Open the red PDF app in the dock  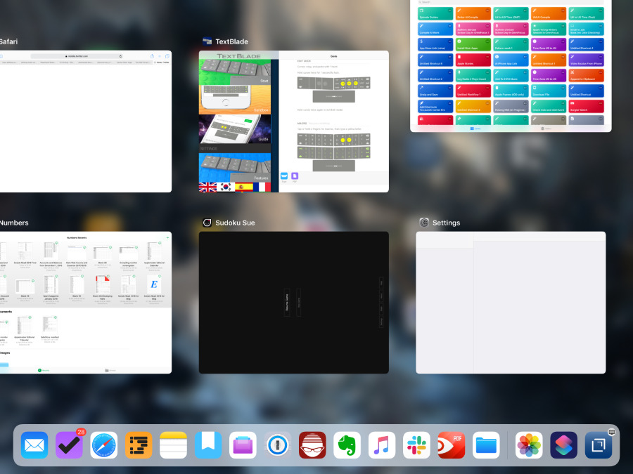(452, 445)
